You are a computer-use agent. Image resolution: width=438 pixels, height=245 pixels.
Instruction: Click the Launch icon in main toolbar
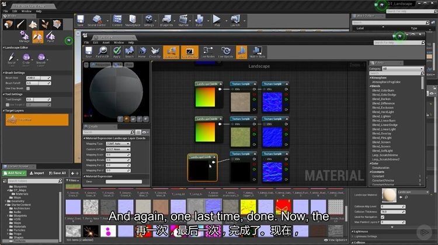click(235, 21)
